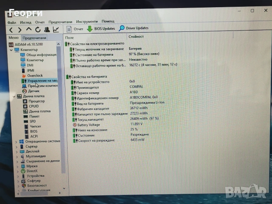Expand the Устройства branch
The image size is (272, 204).
coord(18,176)
